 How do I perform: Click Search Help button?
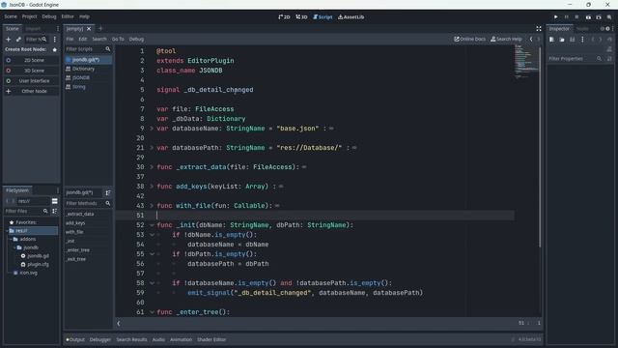(506, 39)
